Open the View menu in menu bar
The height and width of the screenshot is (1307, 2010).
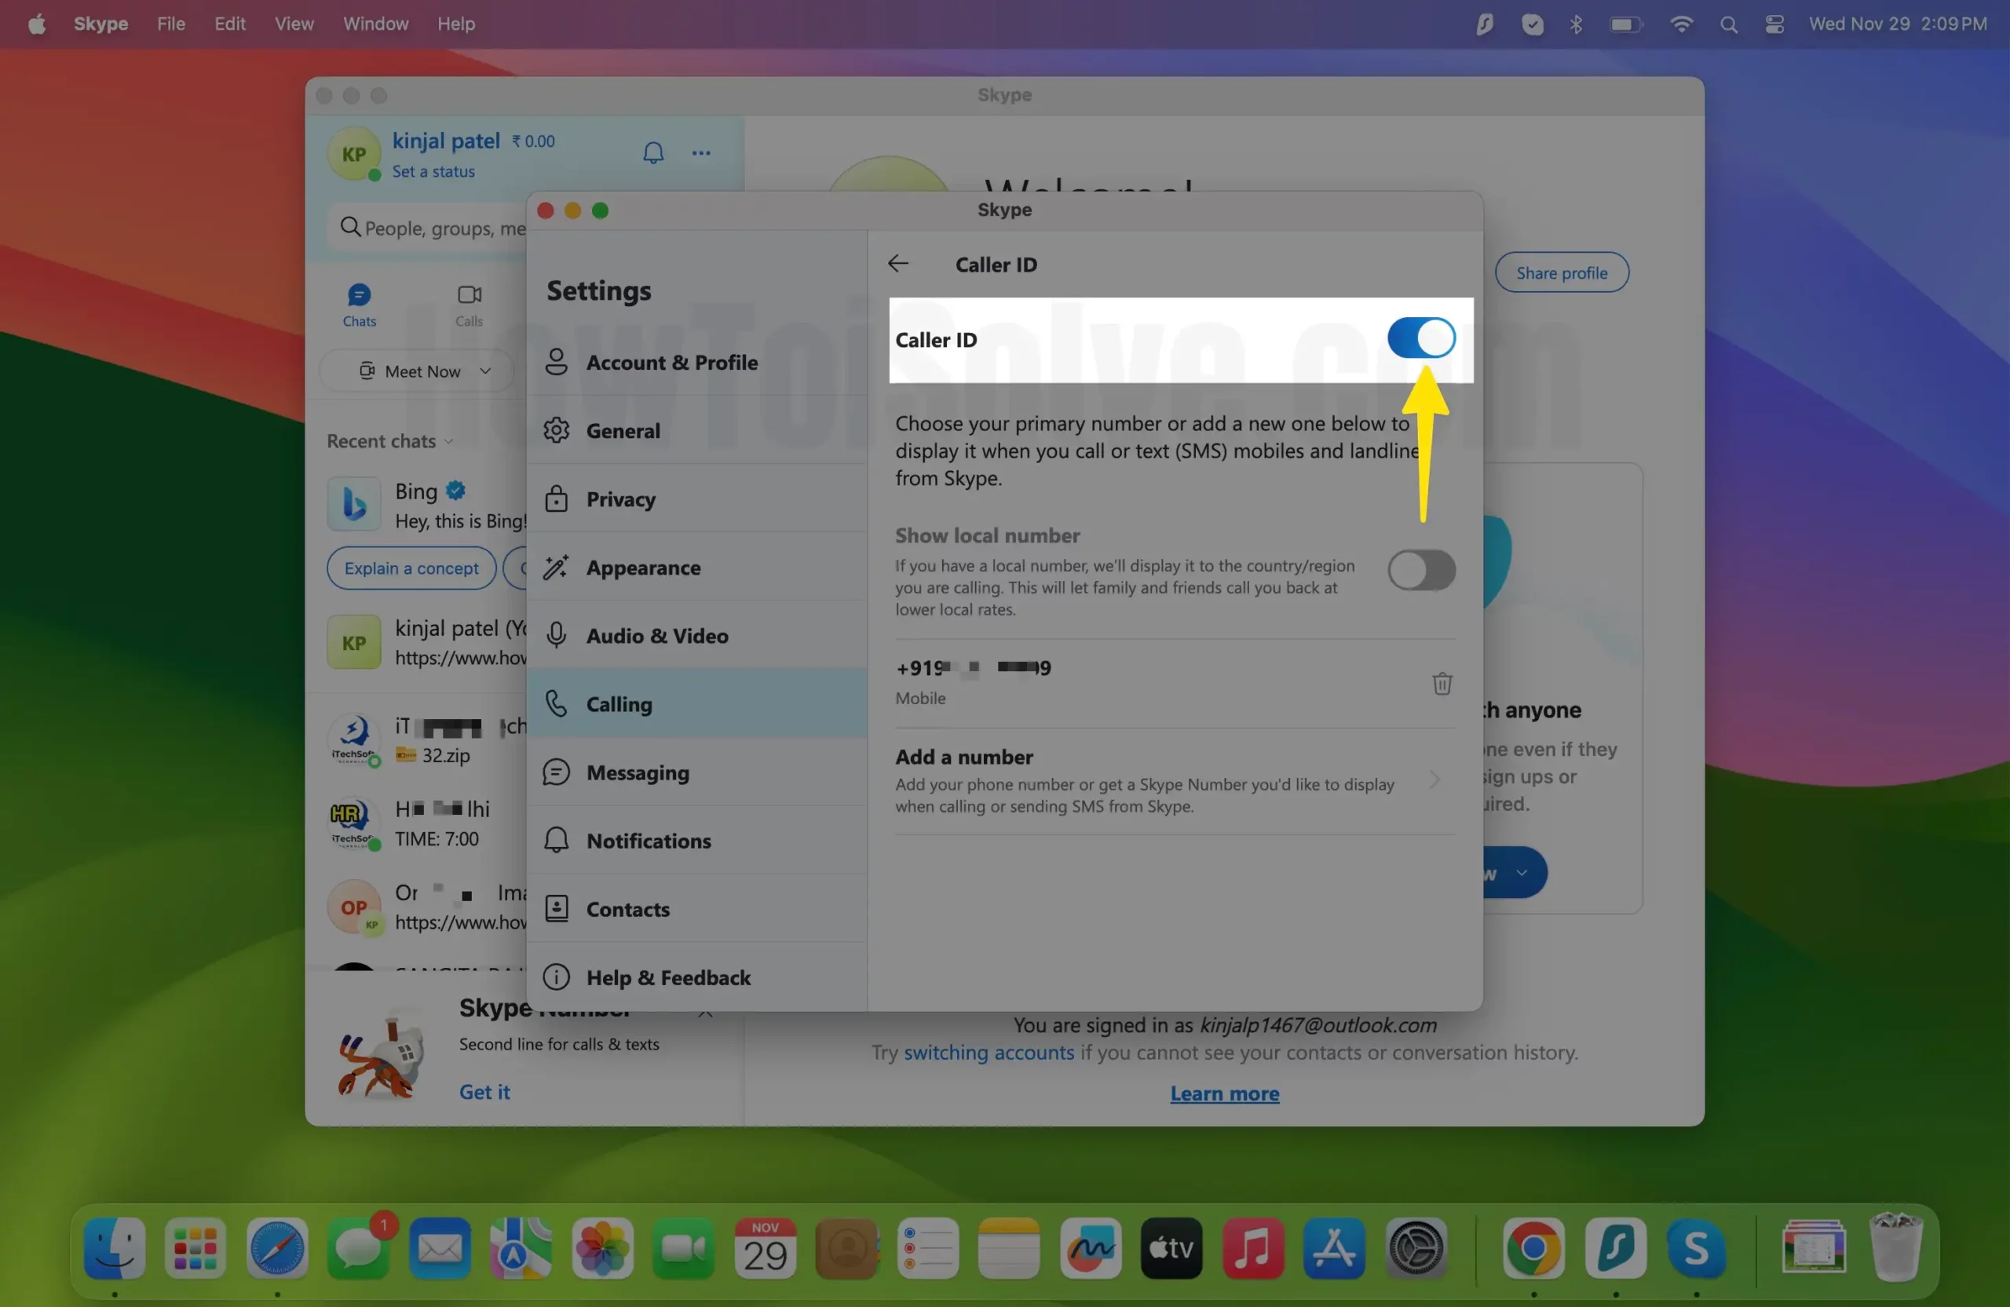coord(294,24)
